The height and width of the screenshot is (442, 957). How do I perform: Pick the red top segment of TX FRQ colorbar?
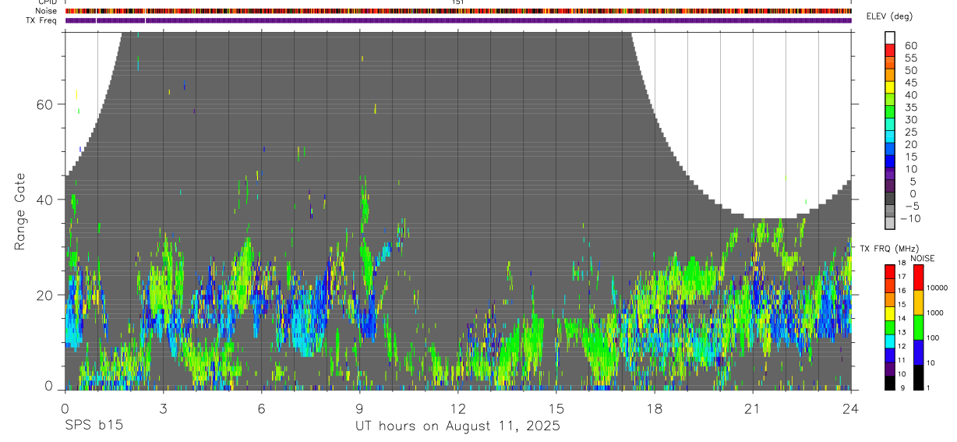890,272
